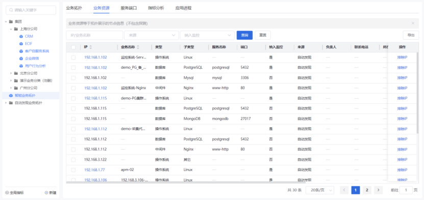
Task: Check the row for 监控系统-Serv... Linux
Action: point(73,58)
